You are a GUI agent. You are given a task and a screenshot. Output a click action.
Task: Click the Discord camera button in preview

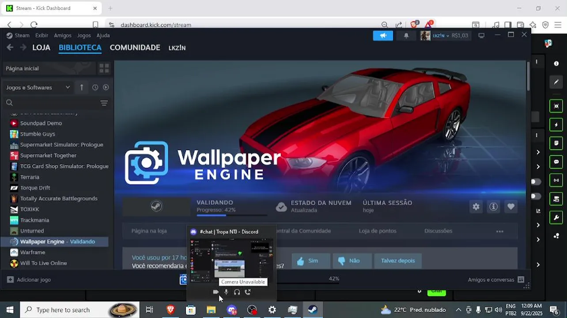[x=215, y=292]
